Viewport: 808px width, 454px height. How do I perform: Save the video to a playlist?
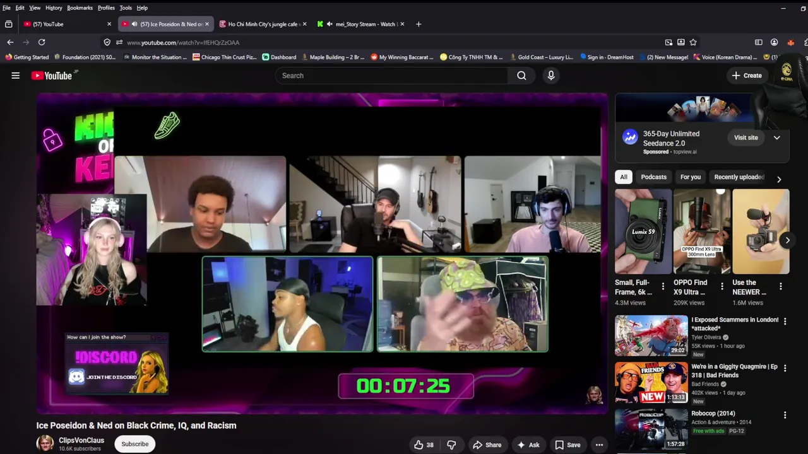point(567,445)
